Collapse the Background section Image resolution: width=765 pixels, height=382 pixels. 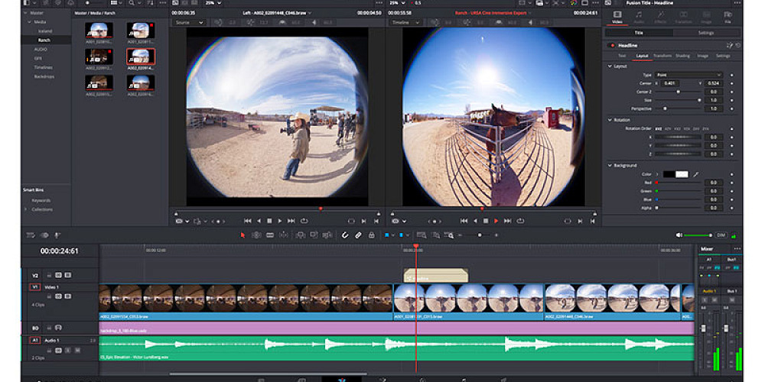click(610, 166)
